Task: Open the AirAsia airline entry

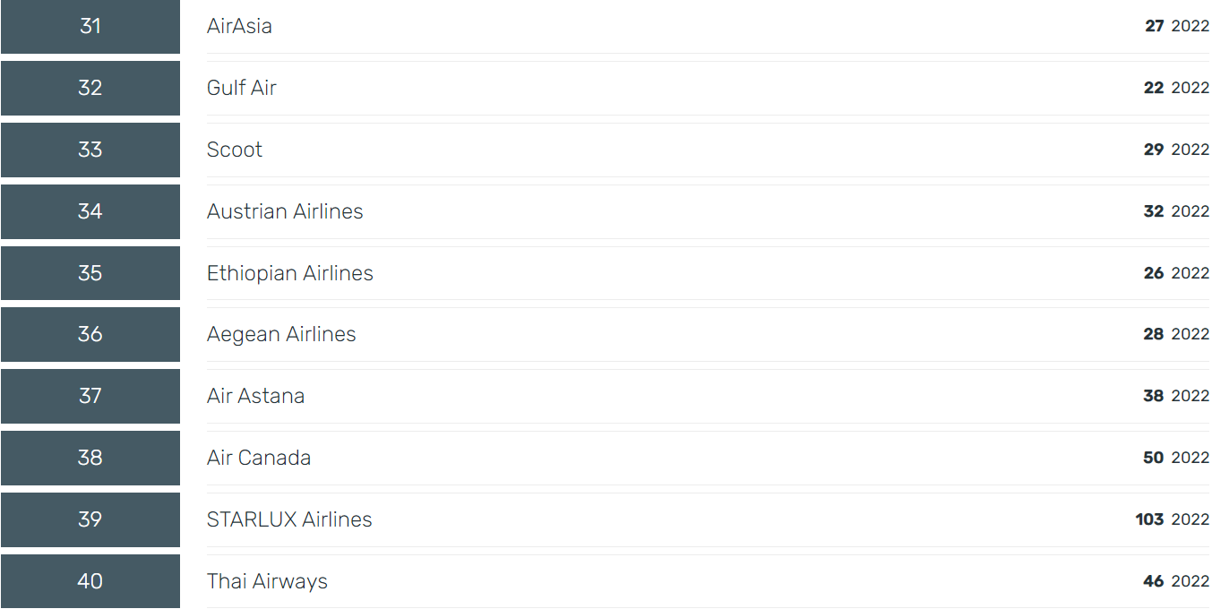Action: (x=239, y=26)
